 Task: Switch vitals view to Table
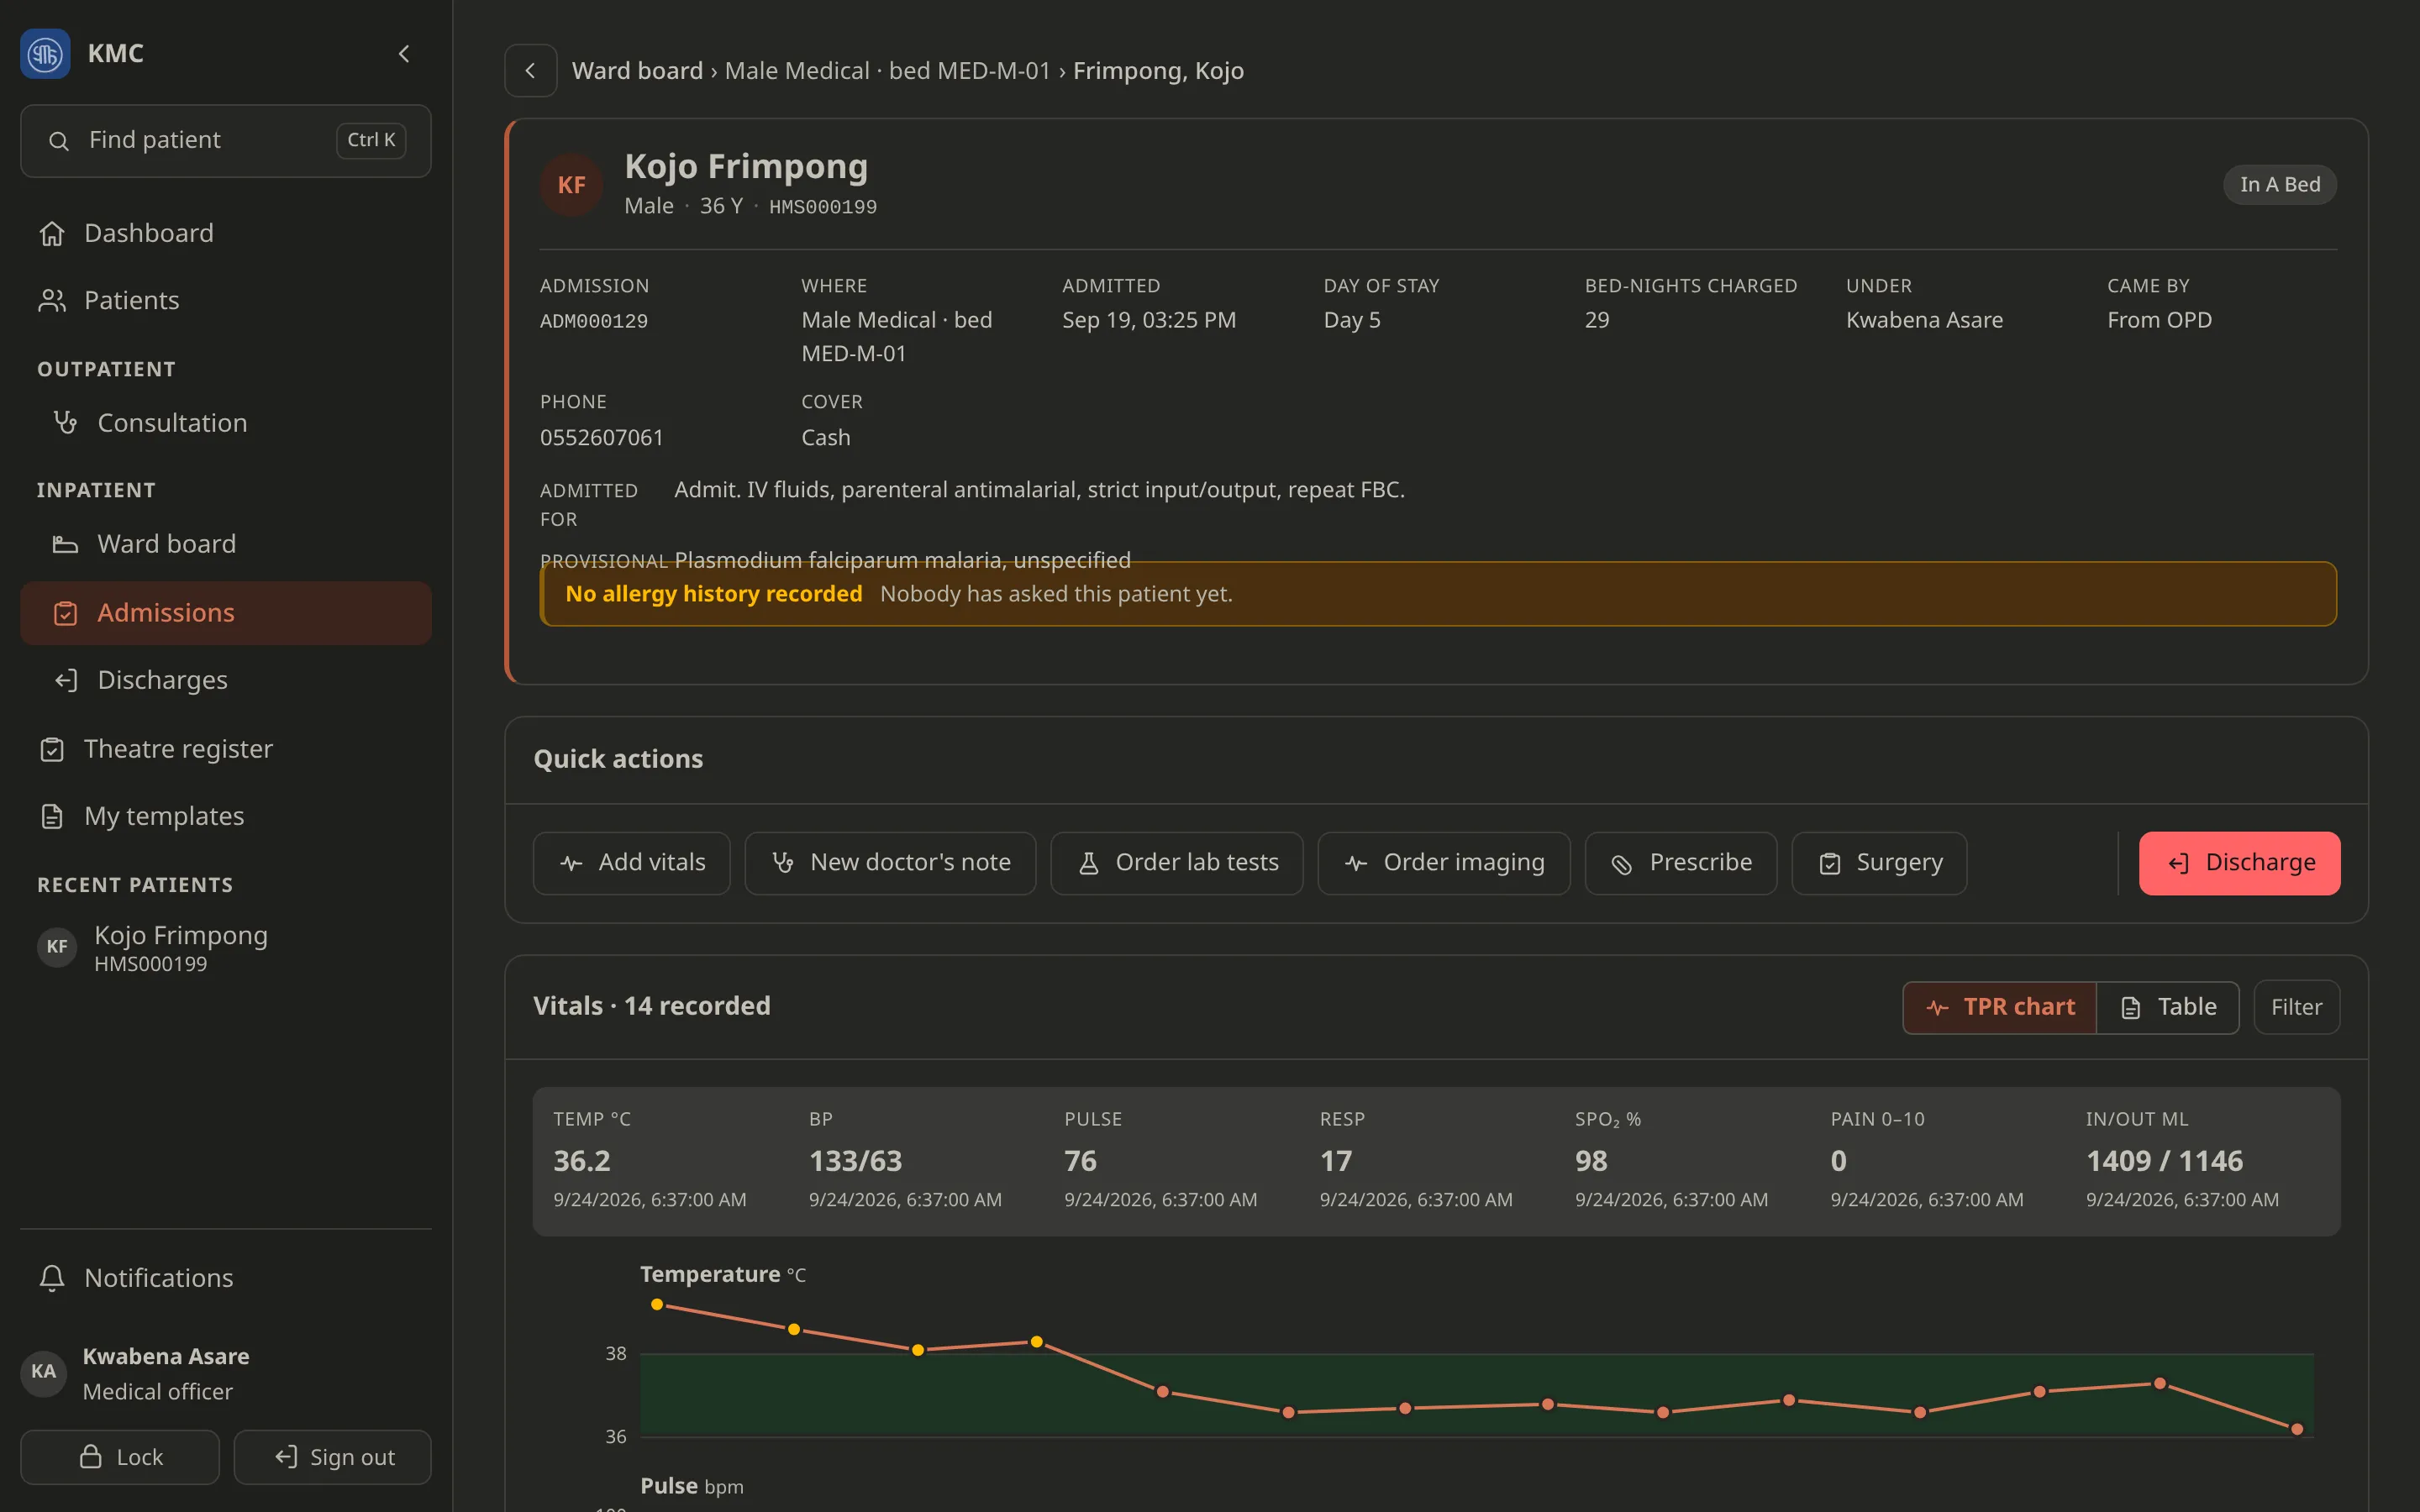[x=2168, y=1007]
